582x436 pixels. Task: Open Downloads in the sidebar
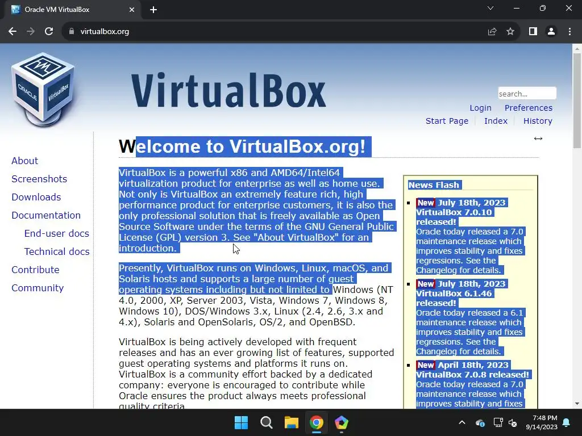point(36,197)
